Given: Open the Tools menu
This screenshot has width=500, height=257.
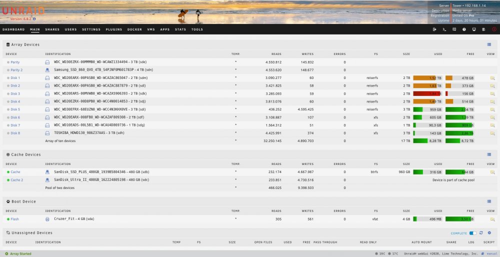Looking at the screenshot, I should click(197, 29).
